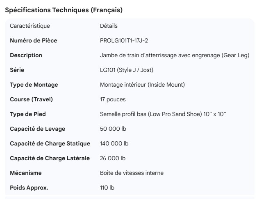Click the Caractéristique column header
Screen dimensions: 257x199
point(30,26)
